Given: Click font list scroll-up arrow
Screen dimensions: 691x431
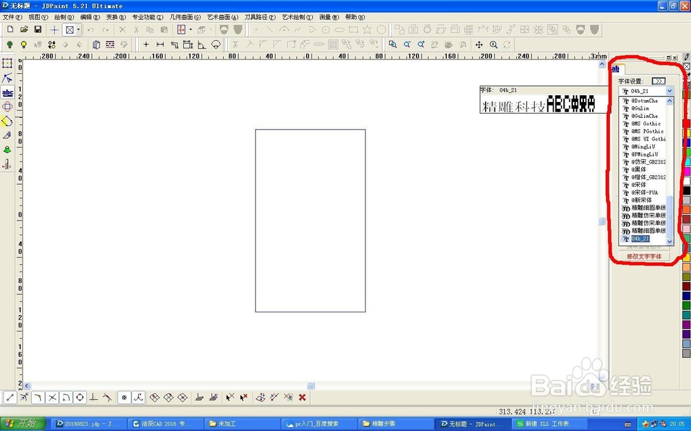Looking at the screenshot, I should pos(670,101).
